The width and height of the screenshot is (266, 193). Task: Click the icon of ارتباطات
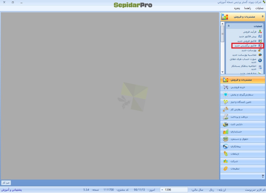[226, 154]
